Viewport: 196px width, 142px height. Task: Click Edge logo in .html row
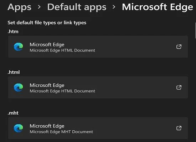click(x=19, y=87)
